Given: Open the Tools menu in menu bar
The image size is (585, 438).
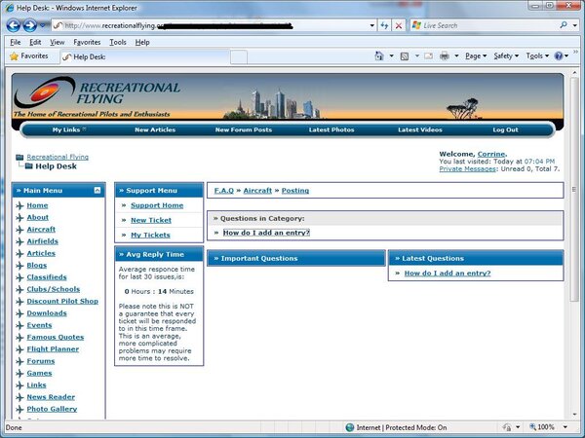Looking at the screenshot, I should (x=118, y=42).
